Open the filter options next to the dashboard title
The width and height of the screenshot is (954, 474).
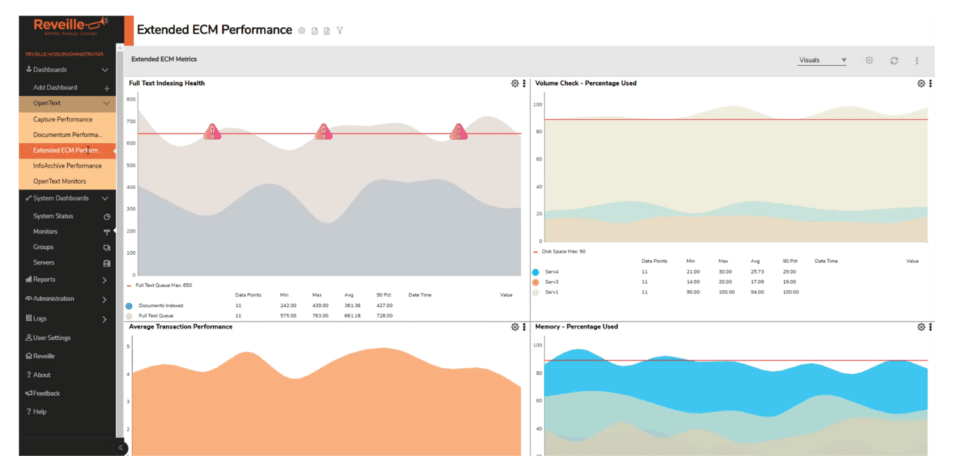[340, 31]
